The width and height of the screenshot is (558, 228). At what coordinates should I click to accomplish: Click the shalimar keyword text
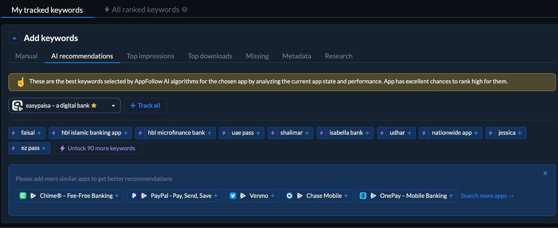coord(291,133)
